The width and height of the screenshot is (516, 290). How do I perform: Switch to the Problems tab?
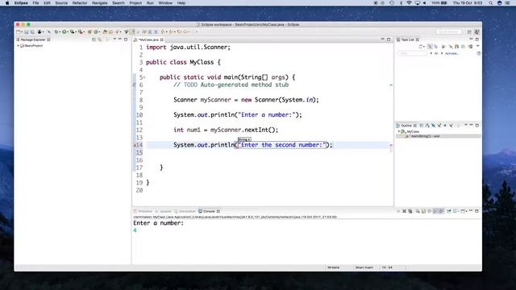[143, 211]
